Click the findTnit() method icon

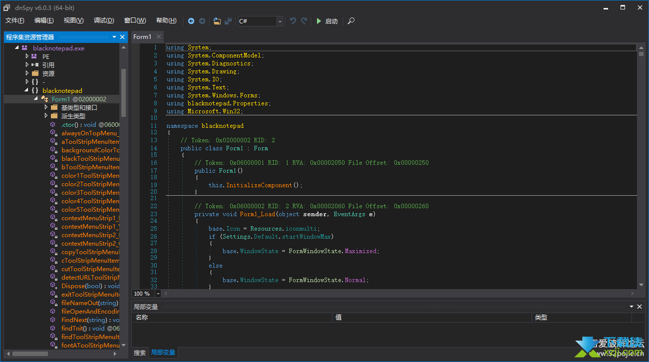53,328
